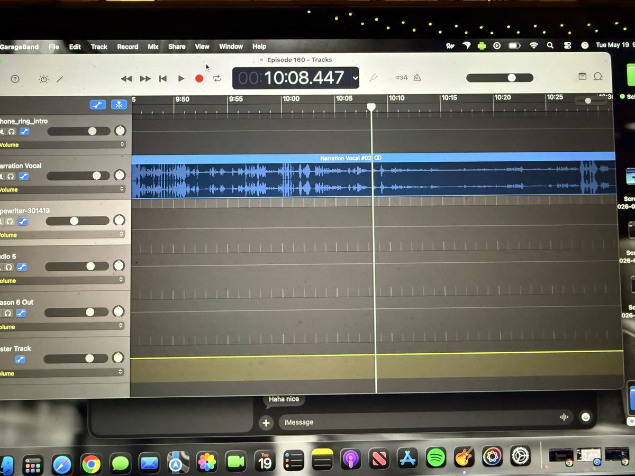Select the Narration Vocal #02 audio region

coord(374,175)
